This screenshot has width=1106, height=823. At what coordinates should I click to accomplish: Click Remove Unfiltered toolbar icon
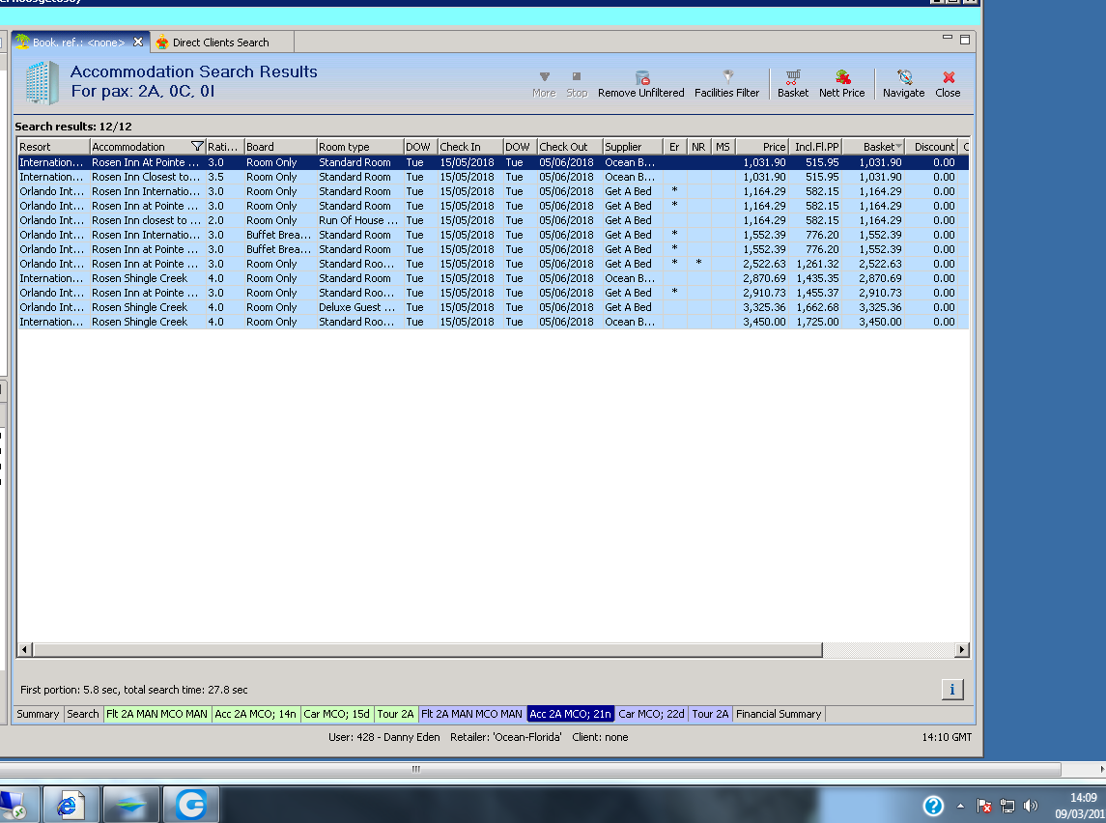[x=640, y=83]
